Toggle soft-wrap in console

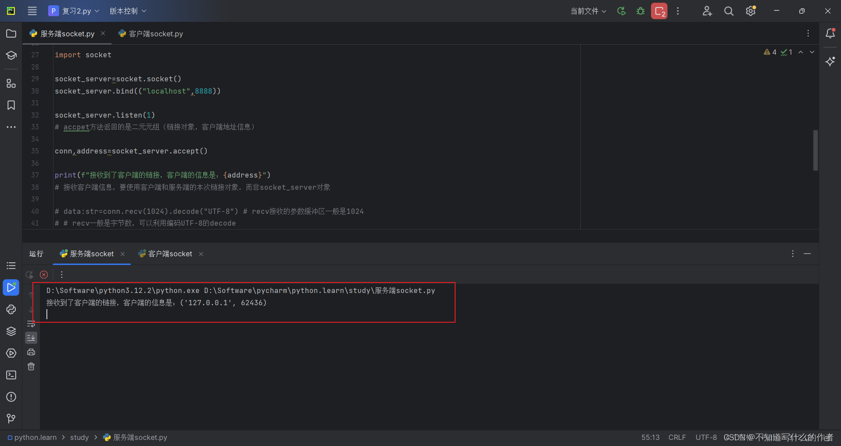(x=31, y=324)
